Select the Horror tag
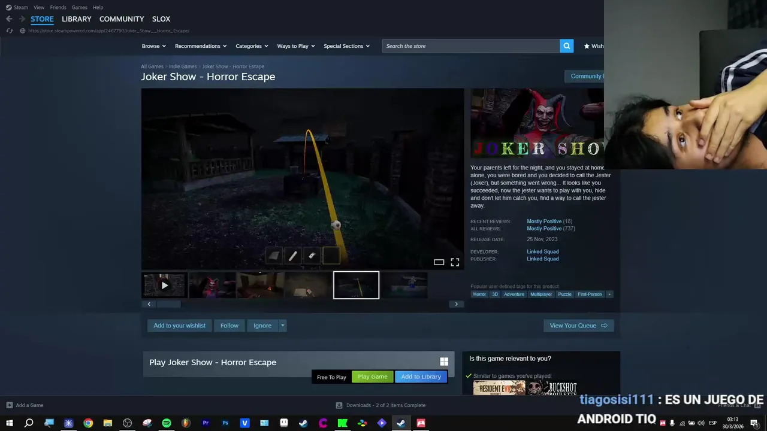Viewport: 767px width, 431px height. pos(479,294)
